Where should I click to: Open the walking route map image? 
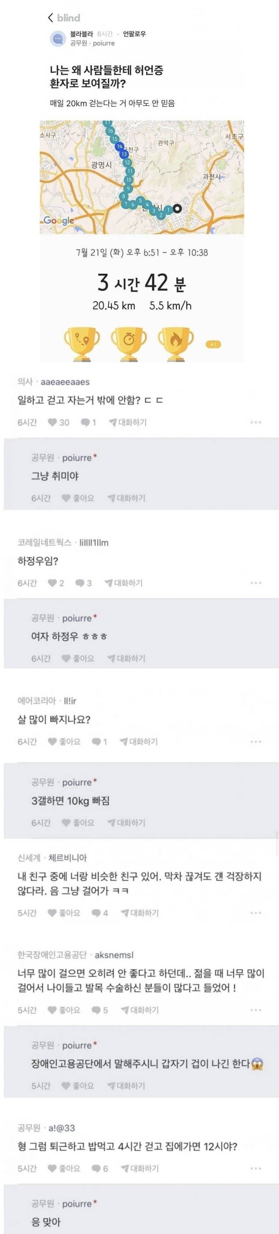point(142,177)
